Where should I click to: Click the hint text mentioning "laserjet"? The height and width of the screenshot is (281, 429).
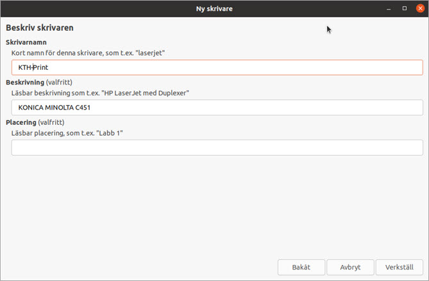[88, 52]
